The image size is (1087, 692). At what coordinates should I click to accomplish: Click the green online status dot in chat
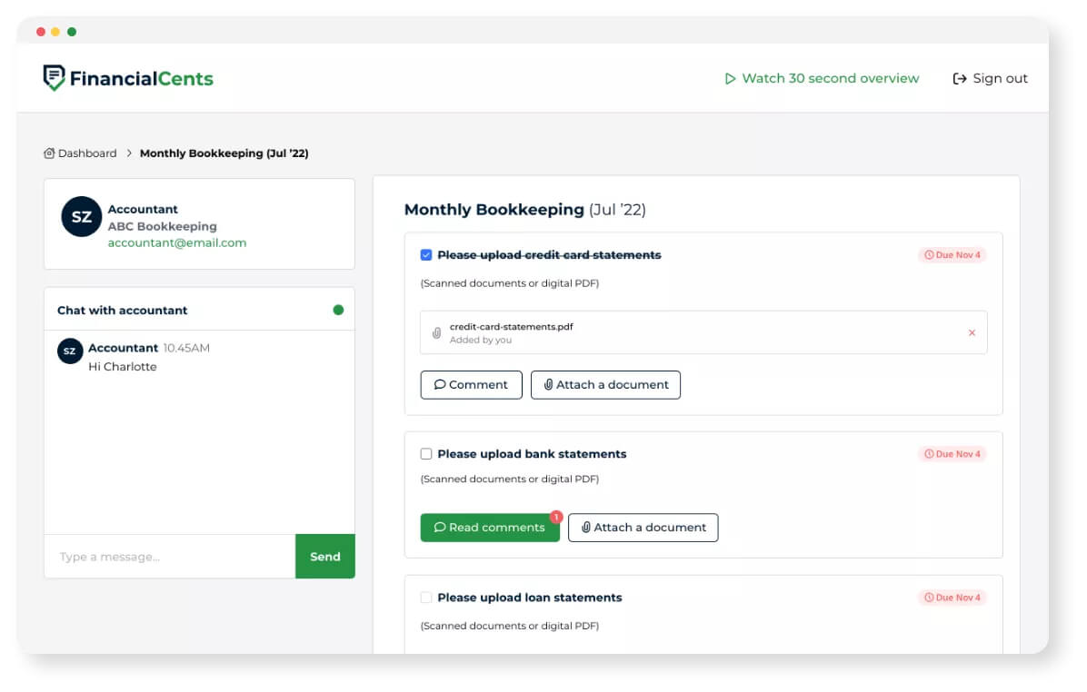pyautogui.click(x=338, y=310)
